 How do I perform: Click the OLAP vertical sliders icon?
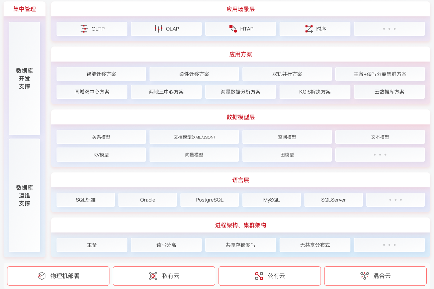pos(159,29)
